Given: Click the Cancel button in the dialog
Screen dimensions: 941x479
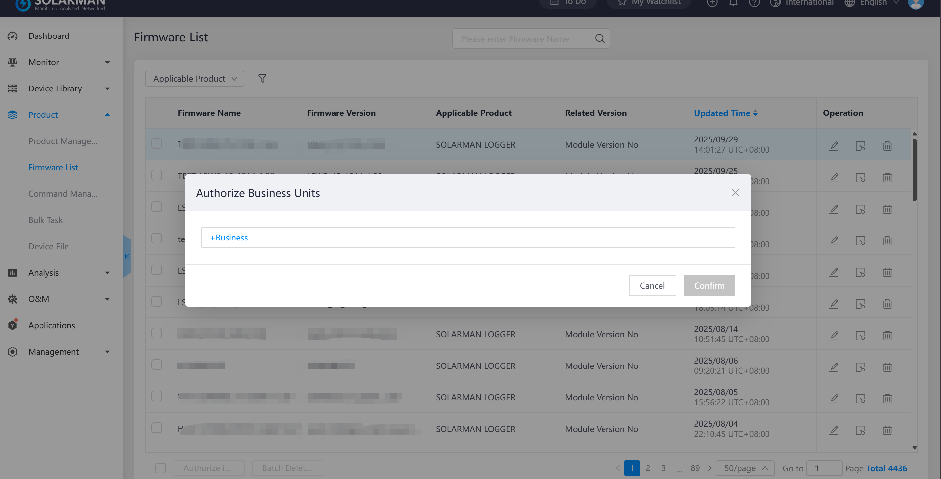Looking at the screenshot, I should (652, 286).
